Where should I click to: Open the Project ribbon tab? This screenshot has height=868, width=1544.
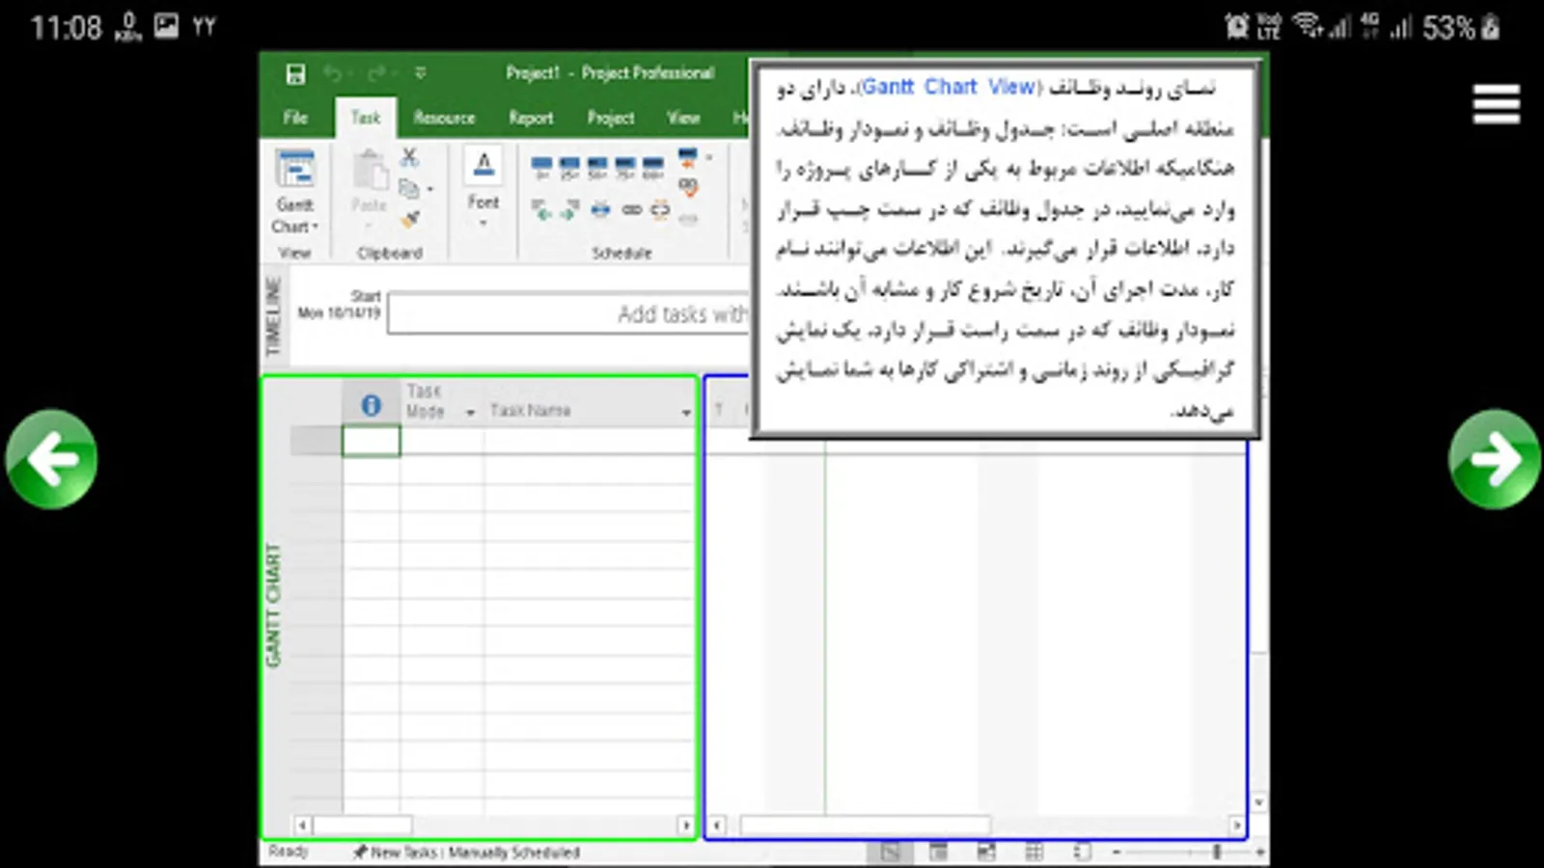tap(611, 118)
